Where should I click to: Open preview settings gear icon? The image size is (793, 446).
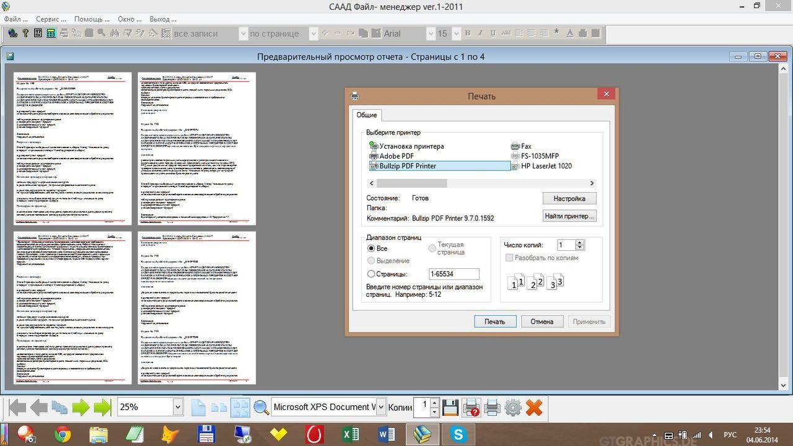coord(513,407)
